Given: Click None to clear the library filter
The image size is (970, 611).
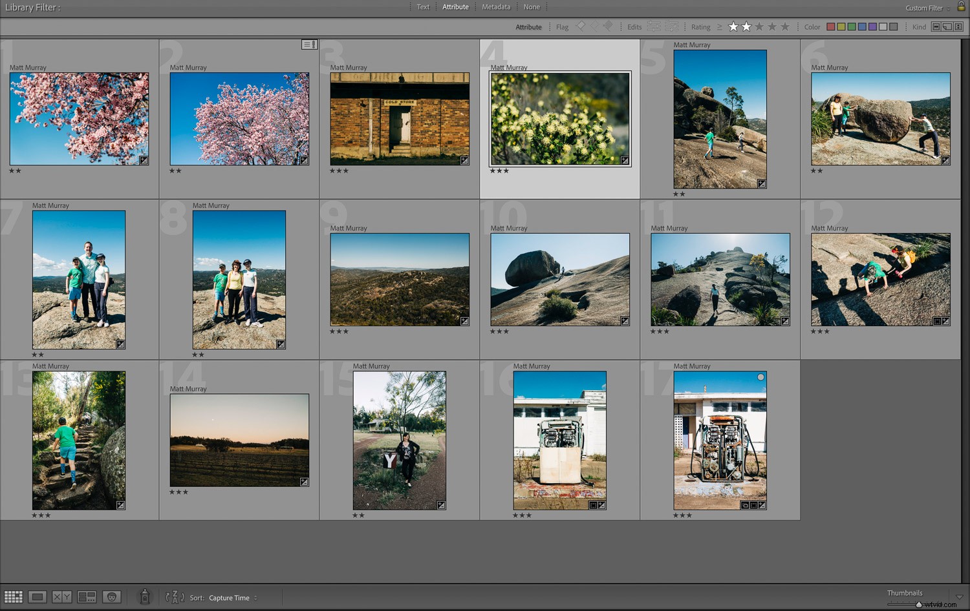Looking at the screenshot, I should (532, 6).
